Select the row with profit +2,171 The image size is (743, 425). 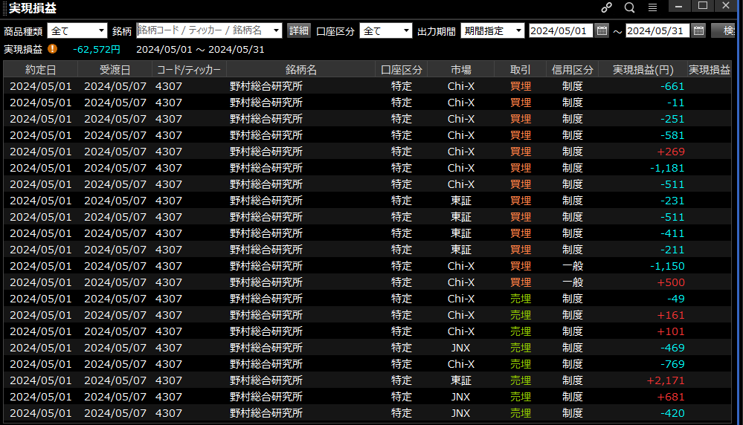click(367, 380)
